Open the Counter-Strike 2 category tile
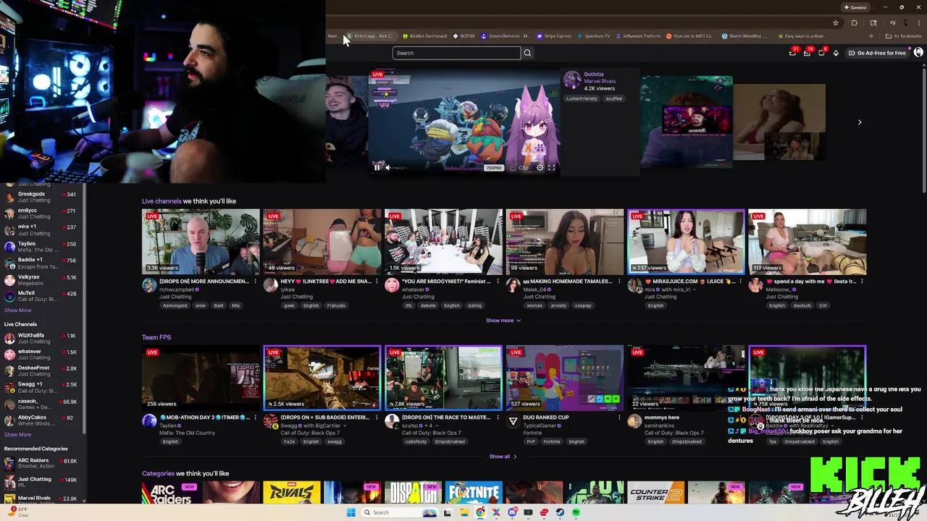 (655, 493)
